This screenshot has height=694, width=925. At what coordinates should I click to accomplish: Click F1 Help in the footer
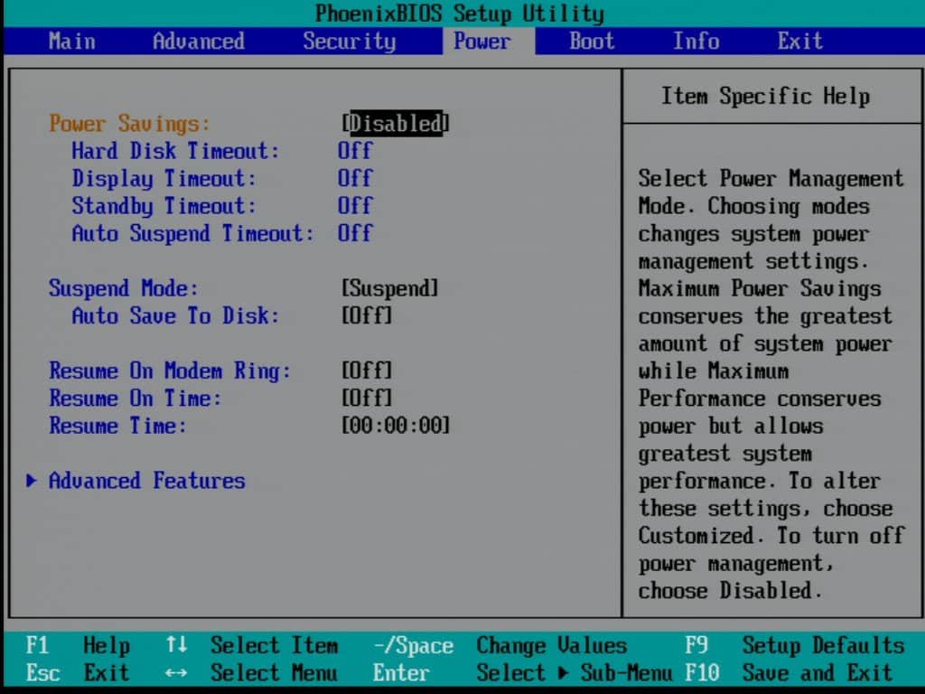point(78,645)
